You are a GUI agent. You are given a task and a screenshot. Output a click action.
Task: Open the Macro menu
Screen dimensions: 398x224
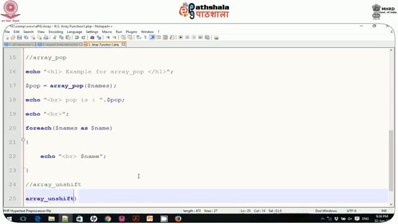coord(107,32)
